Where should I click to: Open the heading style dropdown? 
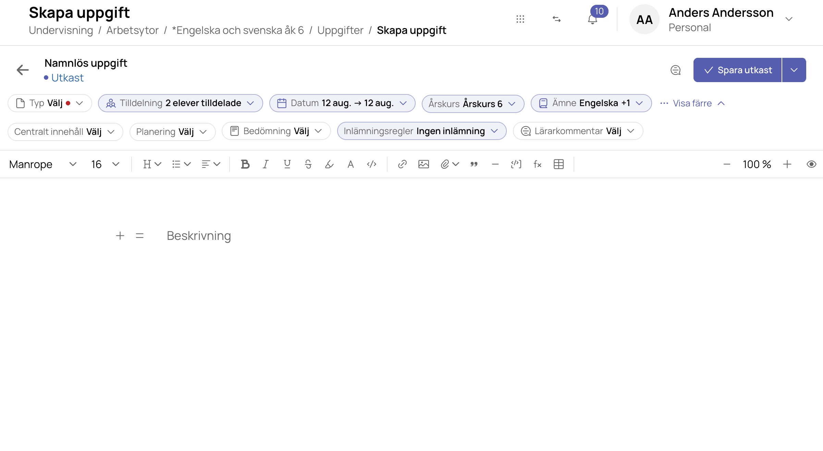pos(152,165)
